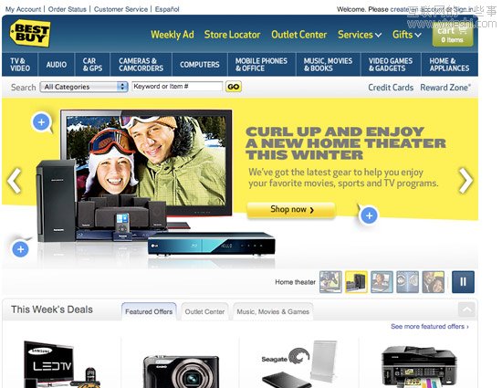Click the Best Buy logo

click(x=30, y=33)
